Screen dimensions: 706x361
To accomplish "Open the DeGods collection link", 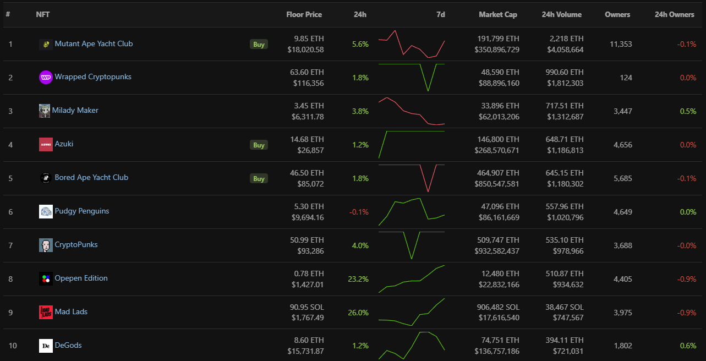I will click(68, 345).
